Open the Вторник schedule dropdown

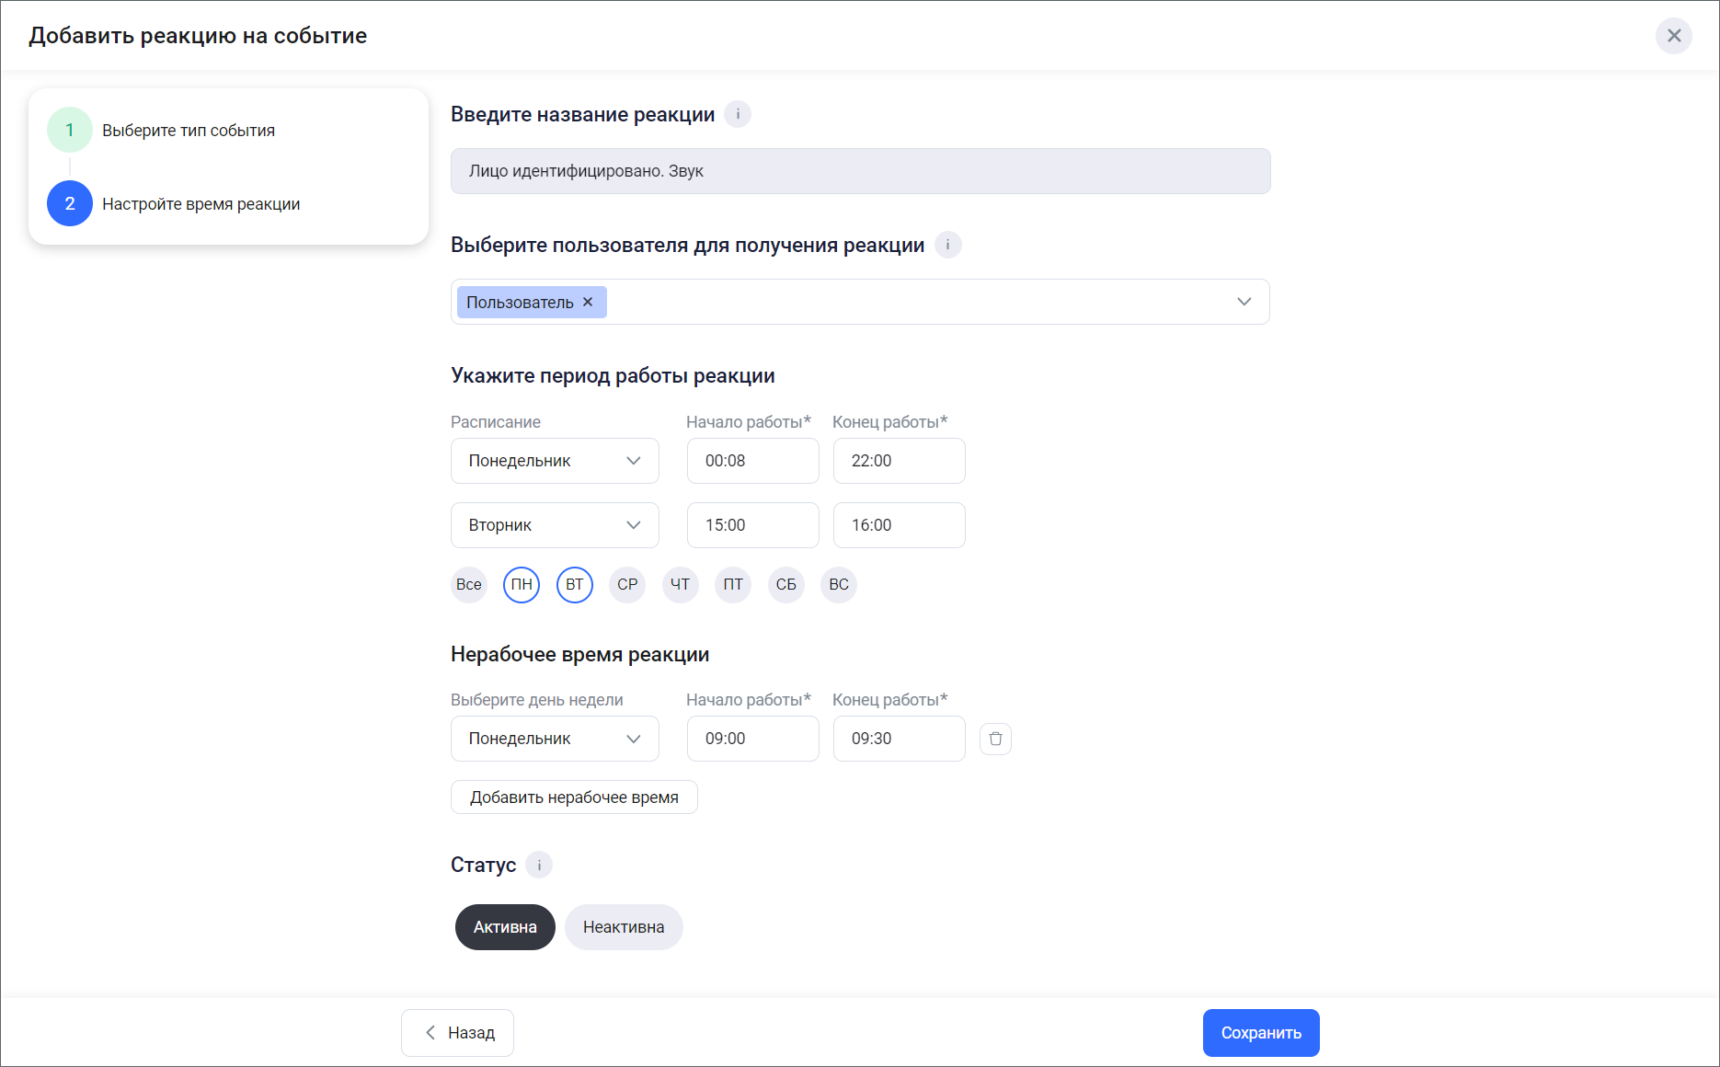(x=555, y=525)
